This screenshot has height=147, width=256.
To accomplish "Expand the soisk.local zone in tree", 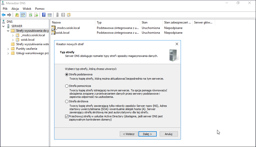I will point(13,40).
